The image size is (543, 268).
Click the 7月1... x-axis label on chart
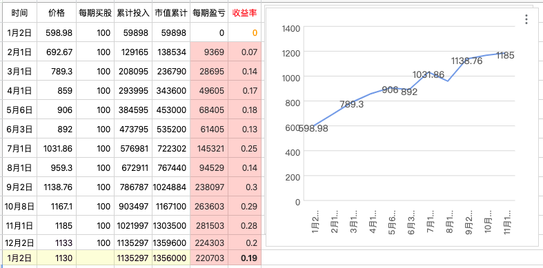431,222
